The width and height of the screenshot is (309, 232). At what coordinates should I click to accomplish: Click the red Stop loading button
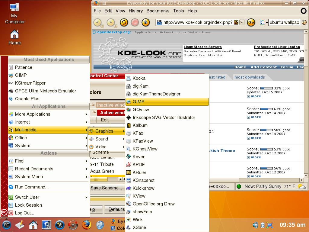(135, 22)
